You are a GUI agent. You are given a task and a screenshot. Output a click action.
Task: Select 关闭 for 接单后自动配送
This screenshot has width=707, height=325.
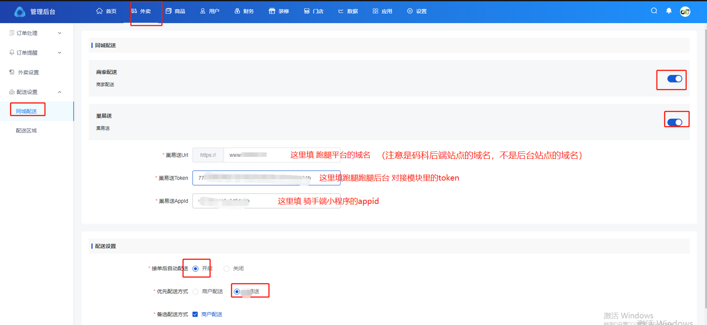pyautogui.click(x=226, y=269)
